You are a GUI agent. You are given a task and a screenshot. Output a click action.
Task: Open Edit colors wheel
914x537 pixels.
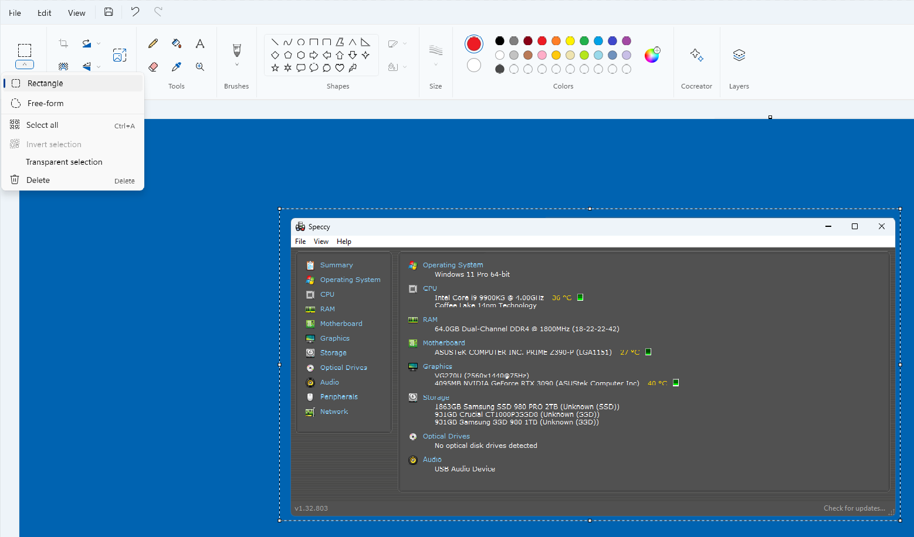[x=652, y=55]
